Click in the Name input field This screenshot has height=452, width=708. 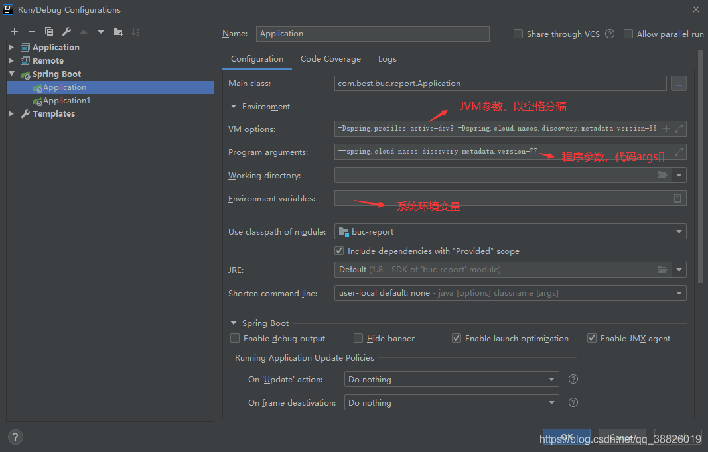(372, 34)
